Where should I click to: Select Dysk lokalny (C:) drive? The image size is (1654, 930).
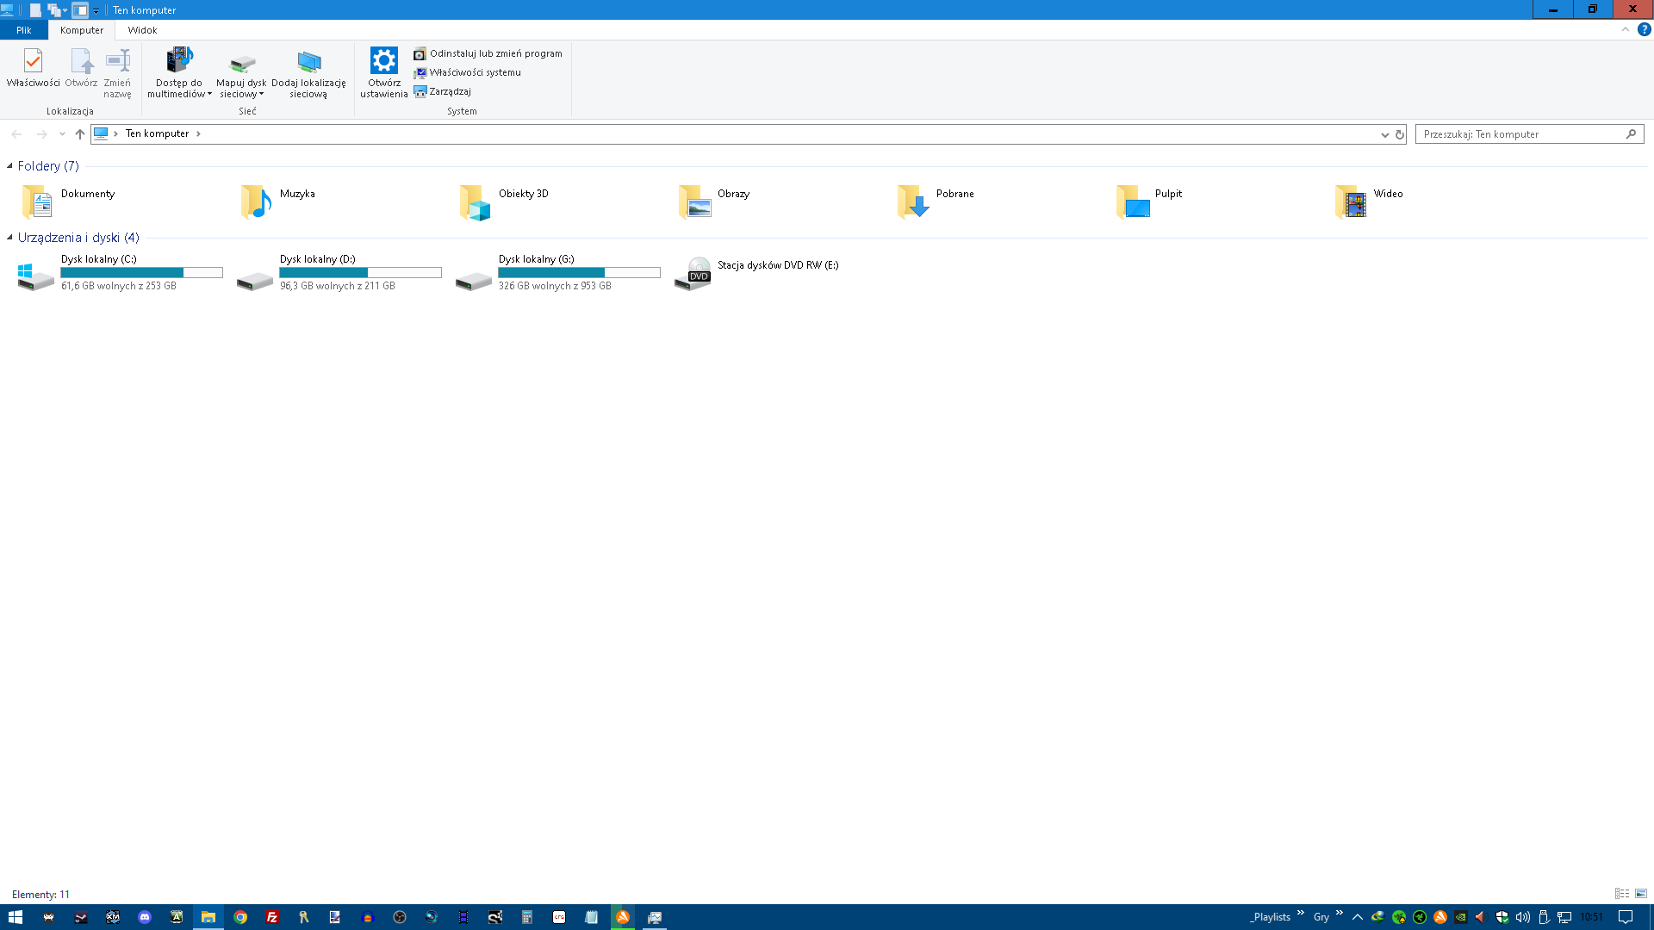click(98, 259)
